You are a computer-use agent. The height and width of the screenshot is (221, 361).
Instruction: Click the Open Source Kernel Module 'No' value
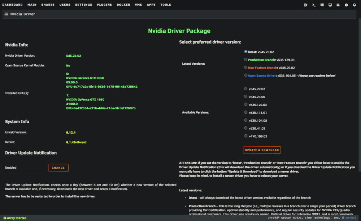(x=68, y=66)
